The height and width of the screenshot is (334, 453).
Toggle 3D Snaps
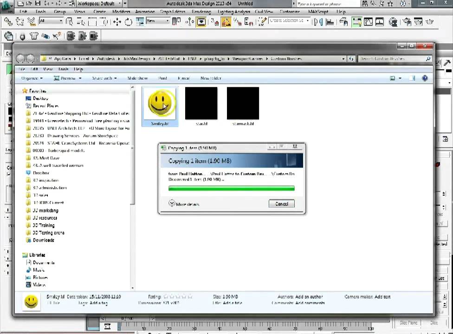tap(214, 22)
